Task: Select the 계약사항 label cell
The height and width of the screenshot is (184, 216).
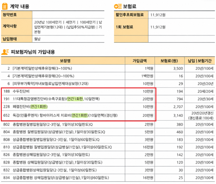Action: [17, 27]
